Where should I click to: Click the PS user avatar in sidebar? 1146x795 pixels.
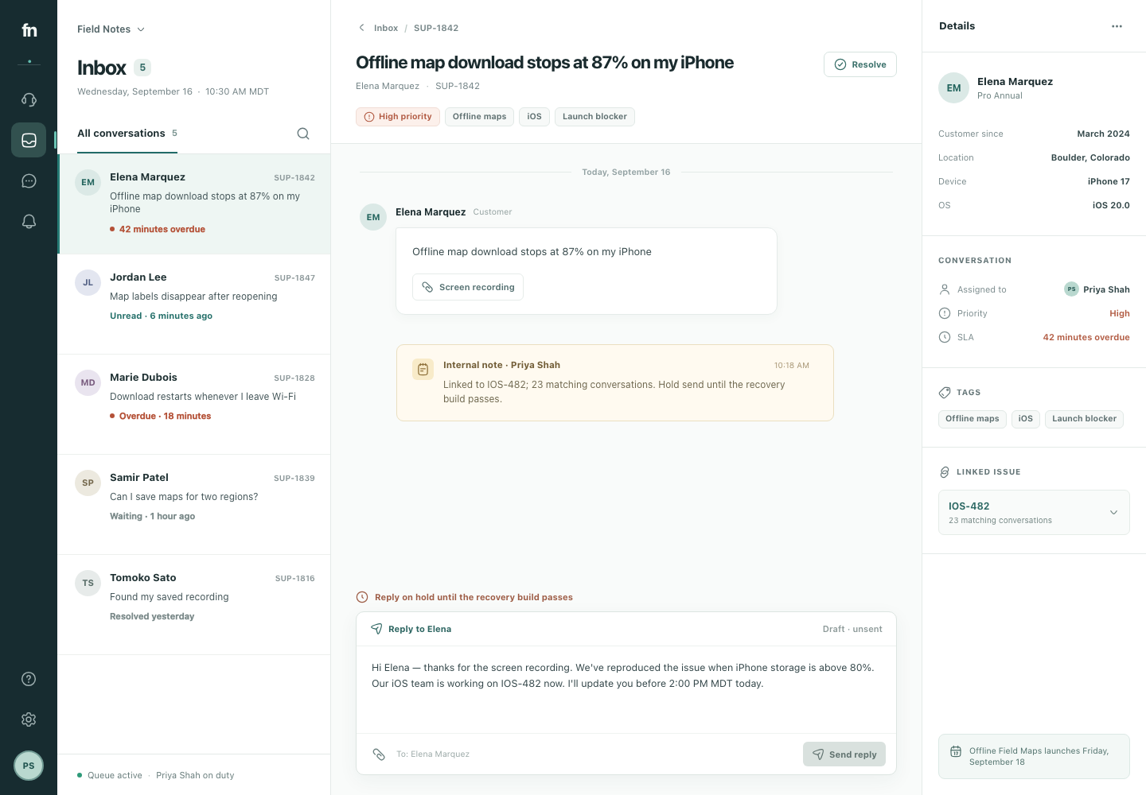coord(29,766)
